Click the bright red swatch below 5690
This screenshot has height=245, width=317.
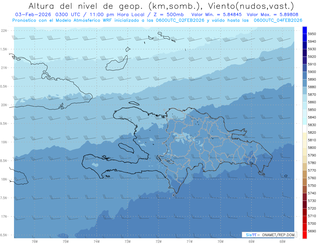tap(305, 235)
